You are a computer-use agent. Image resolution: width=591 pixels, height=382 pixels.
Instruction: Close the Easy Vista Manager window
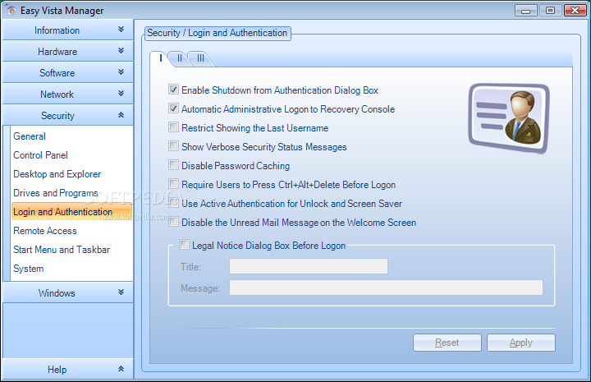pos(575,10)
